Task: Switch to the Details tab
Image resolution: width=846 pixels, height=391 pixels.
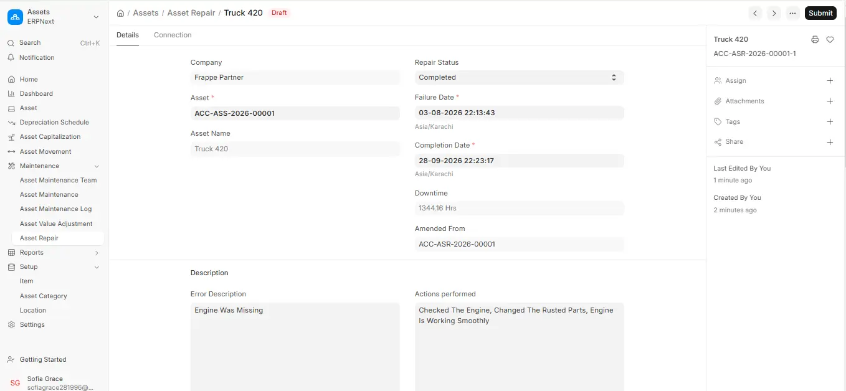Action: [x=128, y=35]
